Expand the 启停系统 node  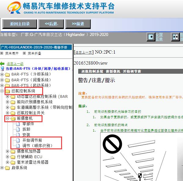tap(2, 168)
